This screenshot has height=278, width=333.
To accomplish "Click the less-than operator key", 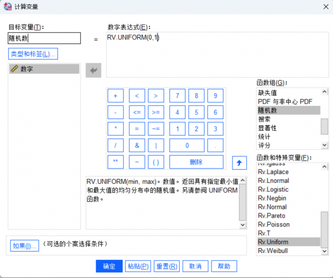I will 137,96.
